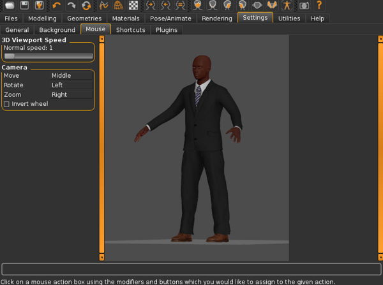Click the standing figure reset view icon
Viewport: 383px width, 285px height.
tap(287, 6)
